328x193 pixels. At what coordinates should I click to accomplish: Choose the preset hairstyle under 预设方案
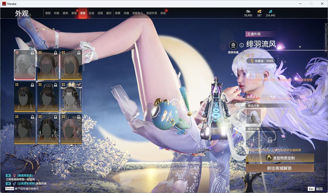tap(253, 116)
